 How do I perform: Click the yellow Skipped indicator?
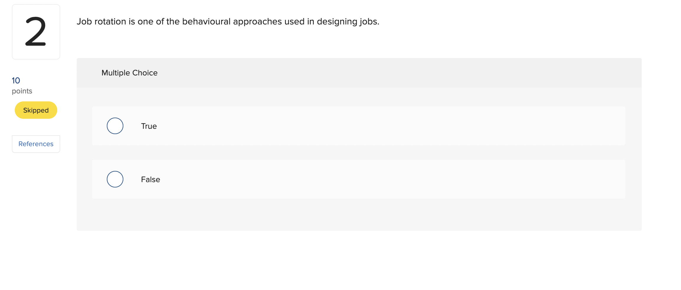pos(36,110)
